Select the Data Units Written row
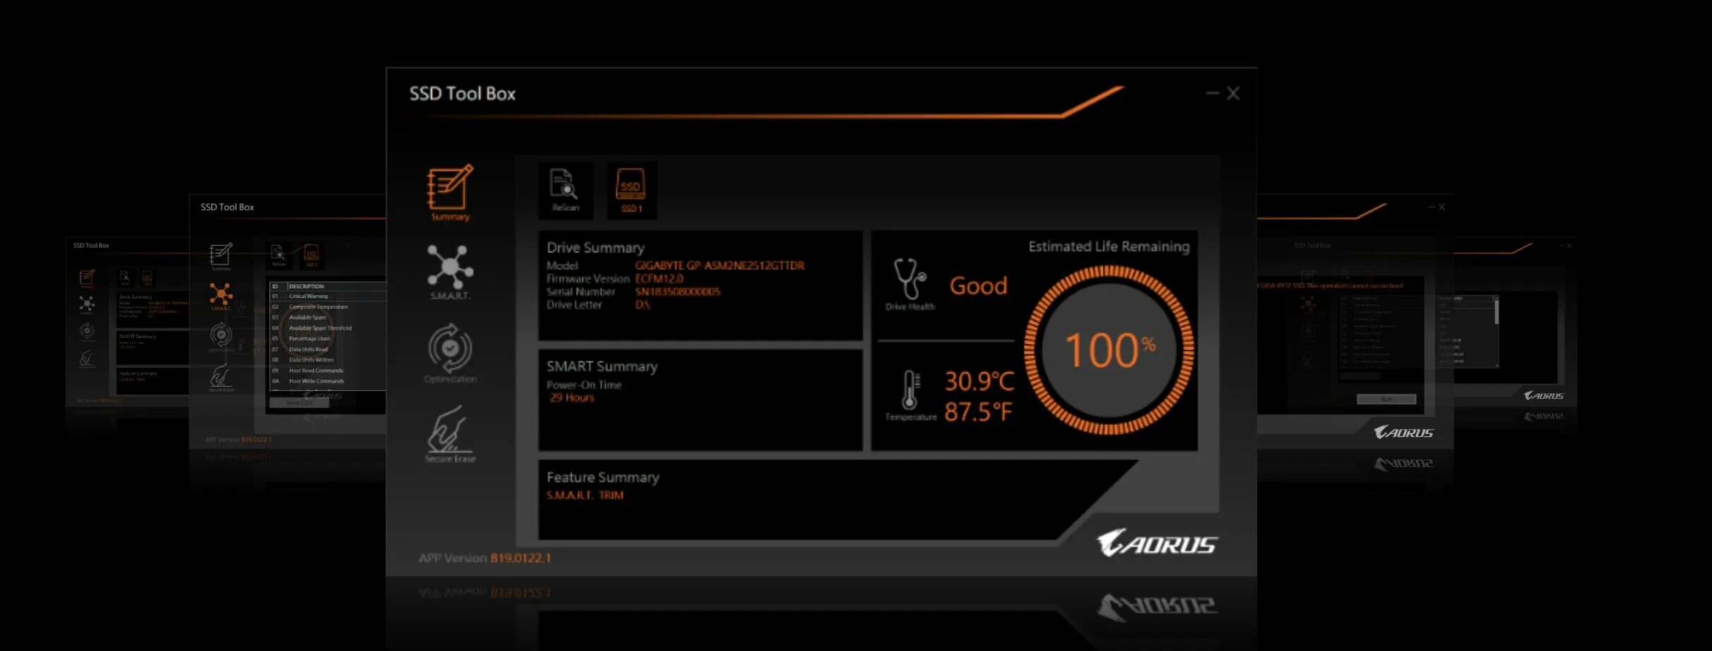 point(328,360)
